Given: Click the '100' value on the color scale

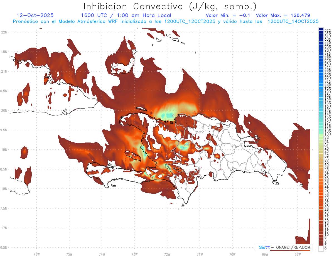Looking at the screenshot, I should (328, 134).
